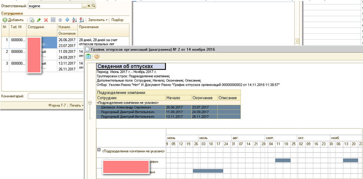Click the Форма Т-7 button
This screenshot has height=179, width=363.
click(x=57, y=106)
